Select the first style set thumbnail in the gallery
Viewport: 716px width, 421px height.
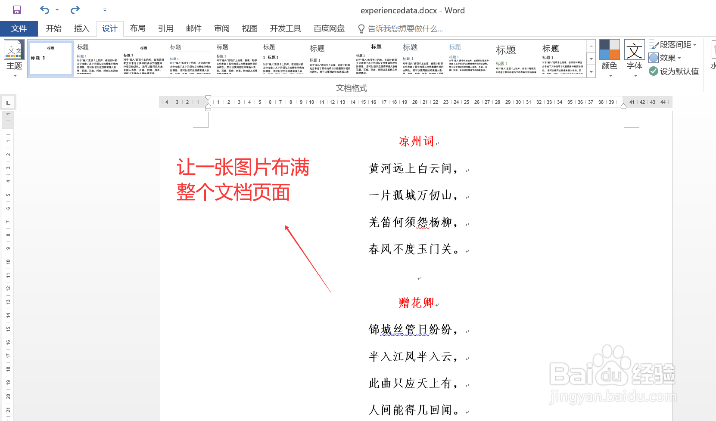pos(51,58)
